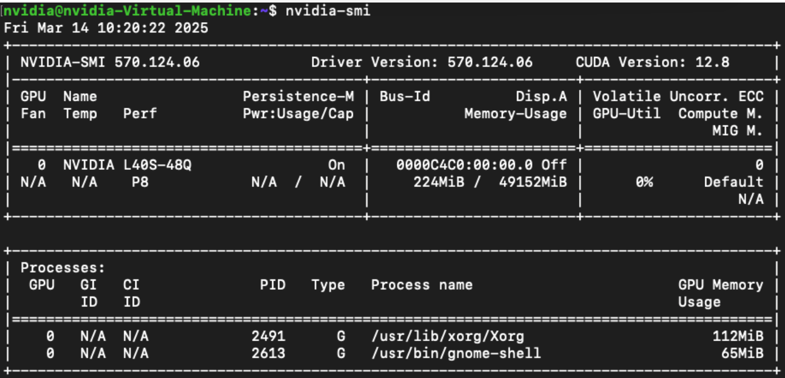Click the 0% GPU utilization value
785x378 pixels.
(x=645, y=182)
